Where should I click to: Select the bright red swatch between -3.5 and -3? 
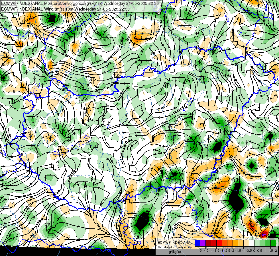(219, 243)
